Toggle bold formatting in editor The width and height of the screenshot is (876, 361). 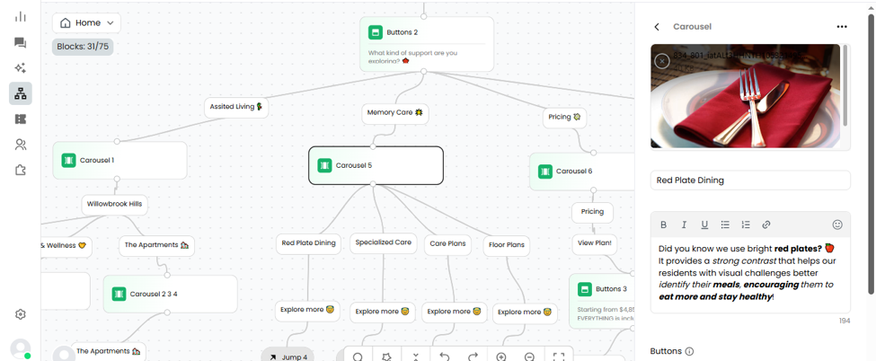coord(664,225)
